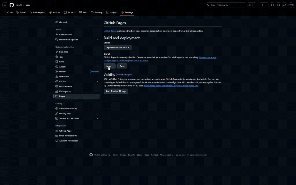Click Start free for 30 days
Image resolution: width=296 pixels, height=185 pixels.
116,91
